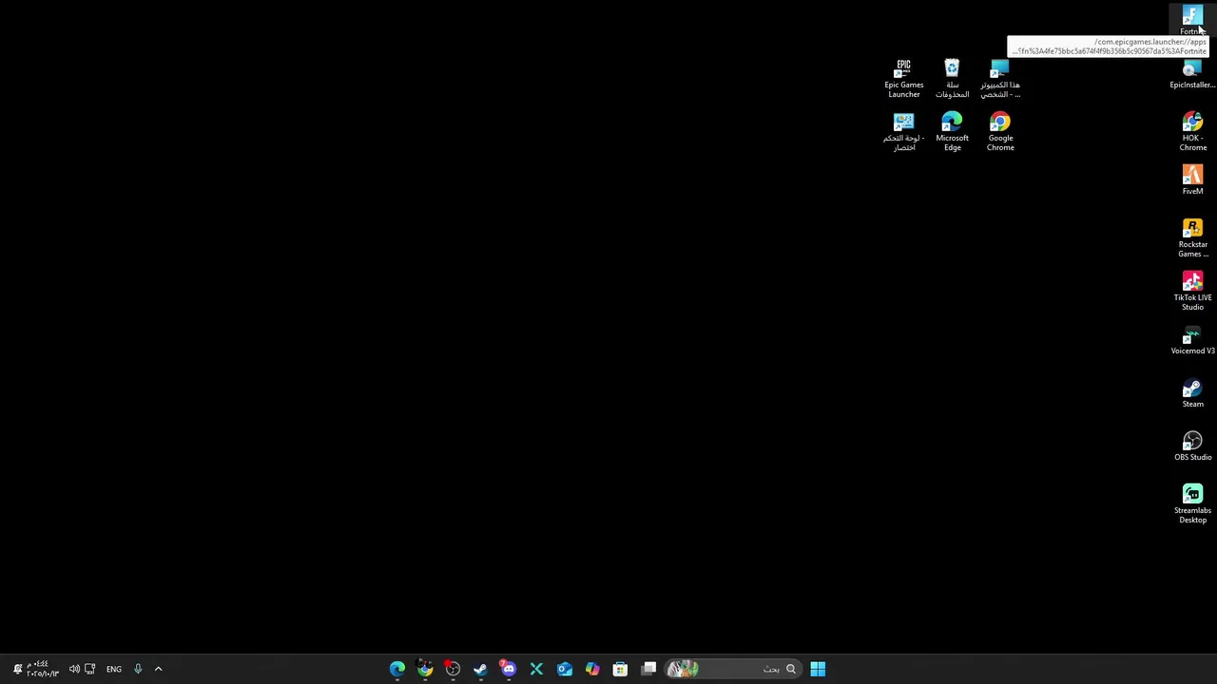1217x684 pixels.
Task: Open Microsoft Store from the taskbar
Action: point(620,669)
